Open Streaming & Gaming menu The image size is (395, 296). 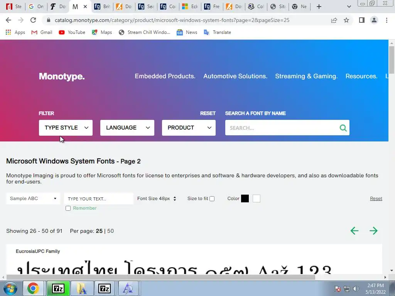coord(306,76)
